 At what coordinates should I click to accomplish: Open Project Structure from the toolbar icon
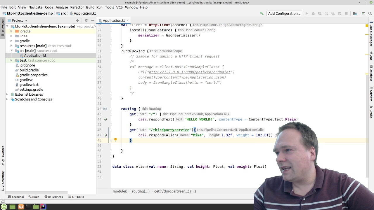pyautogui.click(x=355, y=13)
